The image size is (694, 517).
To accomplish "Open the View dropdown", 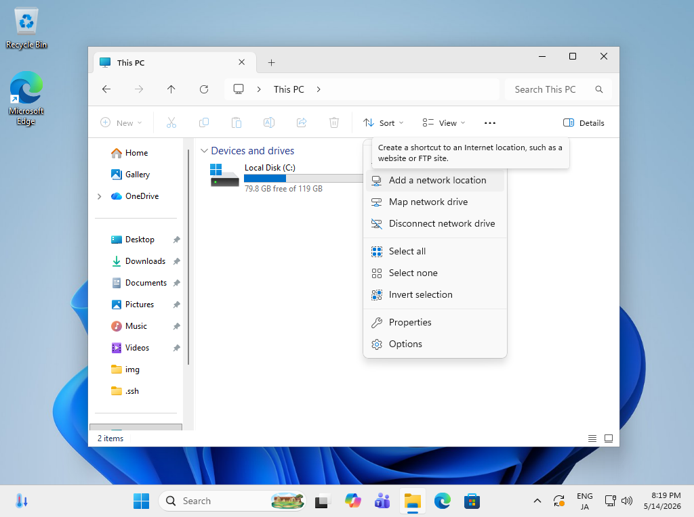I will (443, 123).
